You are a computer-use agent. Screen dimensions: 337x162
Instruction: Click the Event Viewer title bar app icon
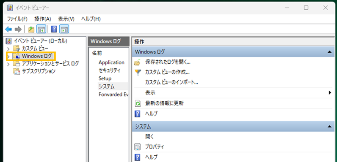(10, 8)
